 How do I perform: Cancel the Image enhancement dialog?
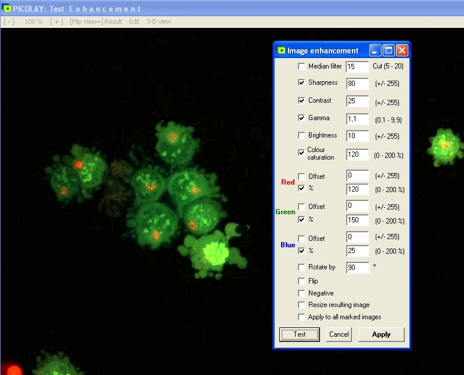[x=339, y=334]
